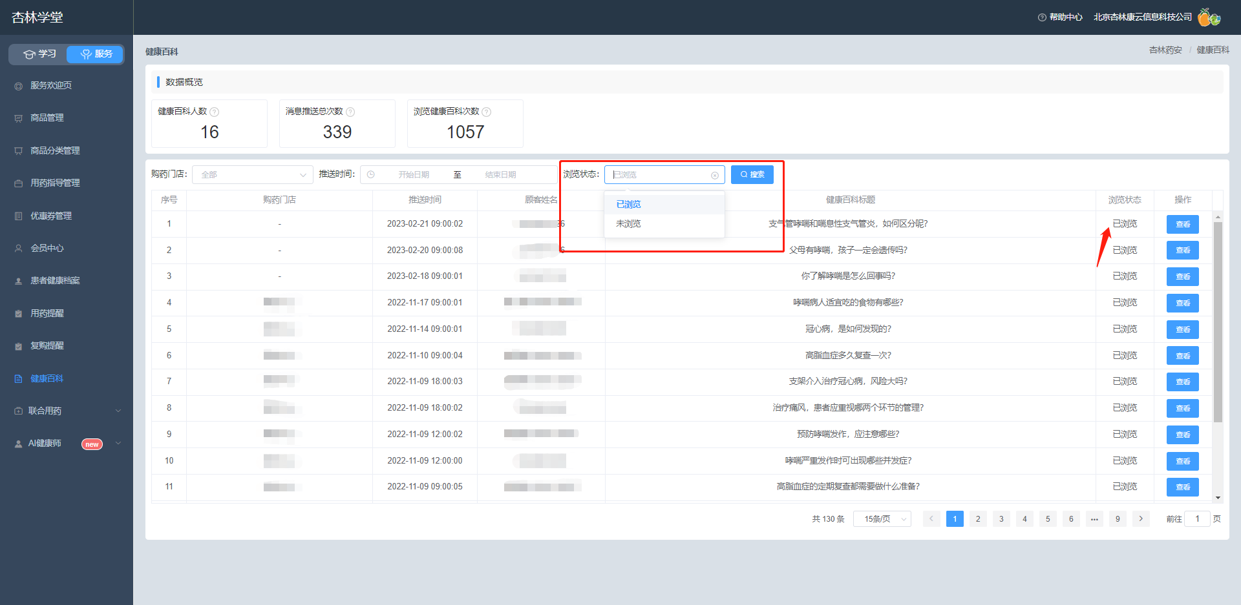This screenshot has width=1241, height=605.
Task: Click 查看 button for row 1
Action: pyautogui.click(x=1183, y=224)
